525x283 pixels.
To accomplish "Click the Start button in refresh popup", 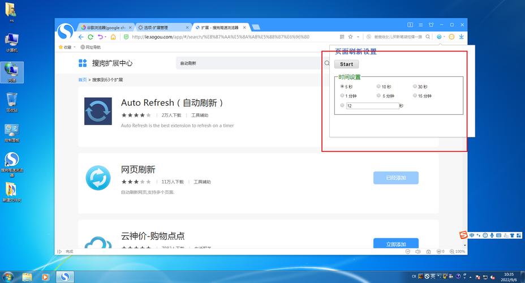I will [347, 64].
